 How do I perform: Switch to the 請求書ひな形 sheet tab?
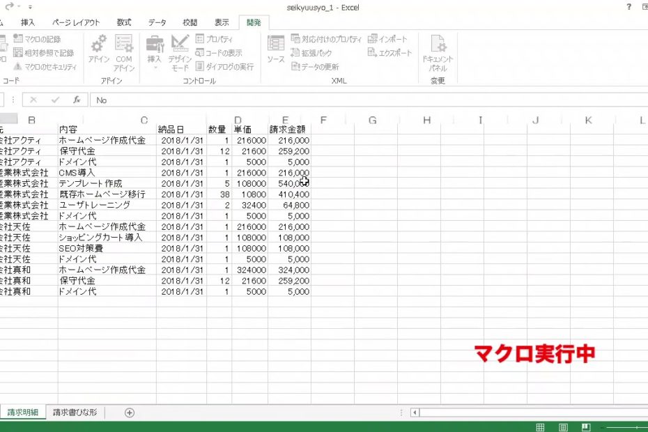tap(75, 412)
